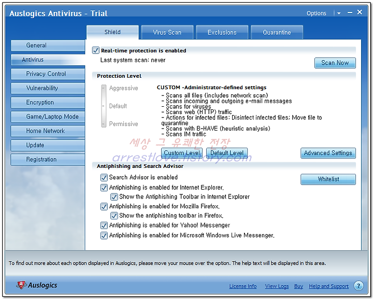Open the View Logs link

(277, 286)
